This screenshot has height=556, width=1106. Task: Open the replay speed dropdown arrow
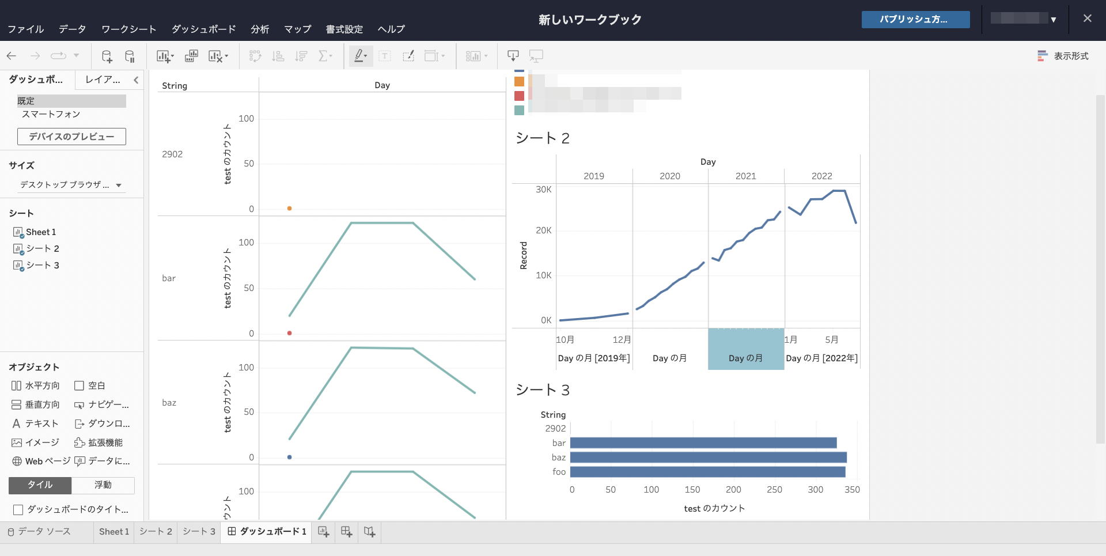tap(76, 56)
